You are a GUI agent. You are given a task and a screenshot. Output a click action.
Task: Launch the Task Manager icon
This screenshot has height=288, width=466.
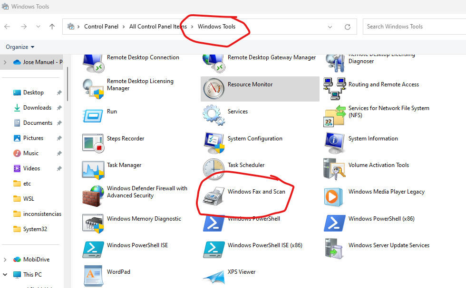pos(93,170)
